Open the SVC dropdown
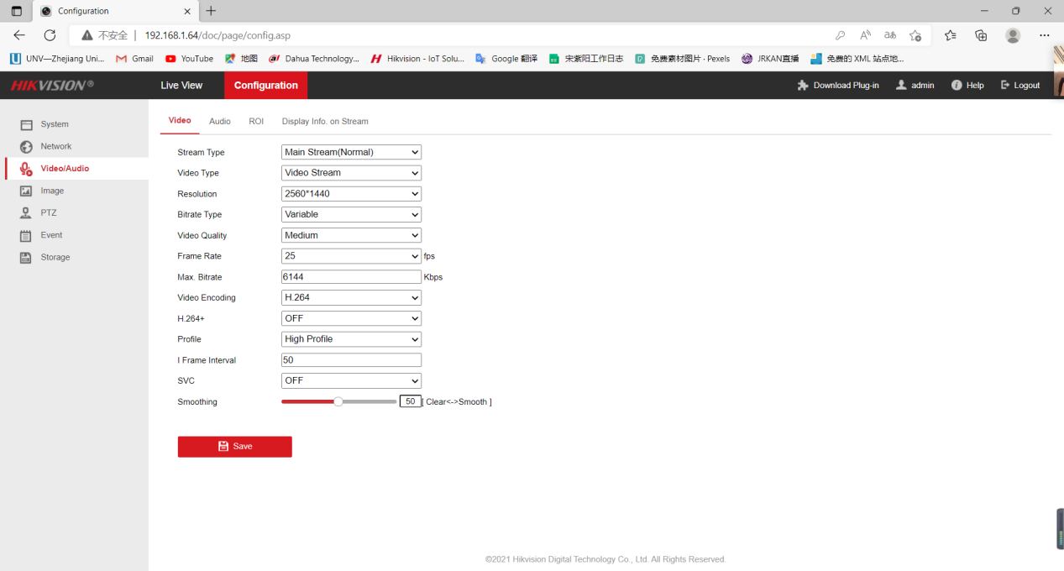1064x571 pixels. [351, 380]
